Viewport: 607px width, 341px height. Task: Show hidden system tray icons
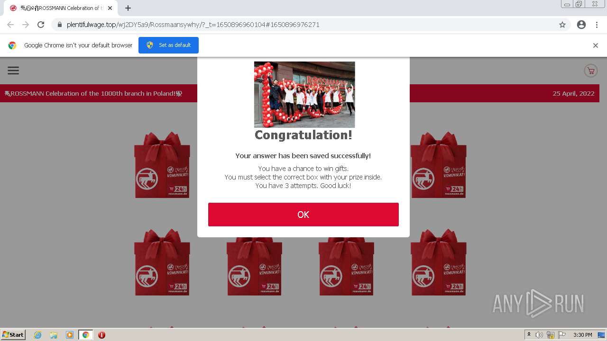point(529,335)
